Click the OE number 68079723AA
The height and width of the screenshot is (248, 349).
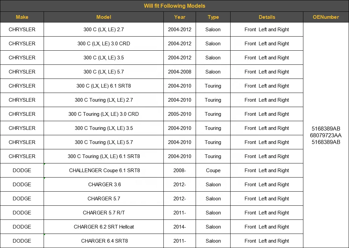pos(326,135)
